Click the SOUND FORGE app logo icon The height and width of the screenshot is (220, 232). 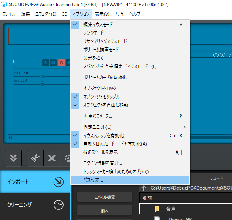coord(4,4)
